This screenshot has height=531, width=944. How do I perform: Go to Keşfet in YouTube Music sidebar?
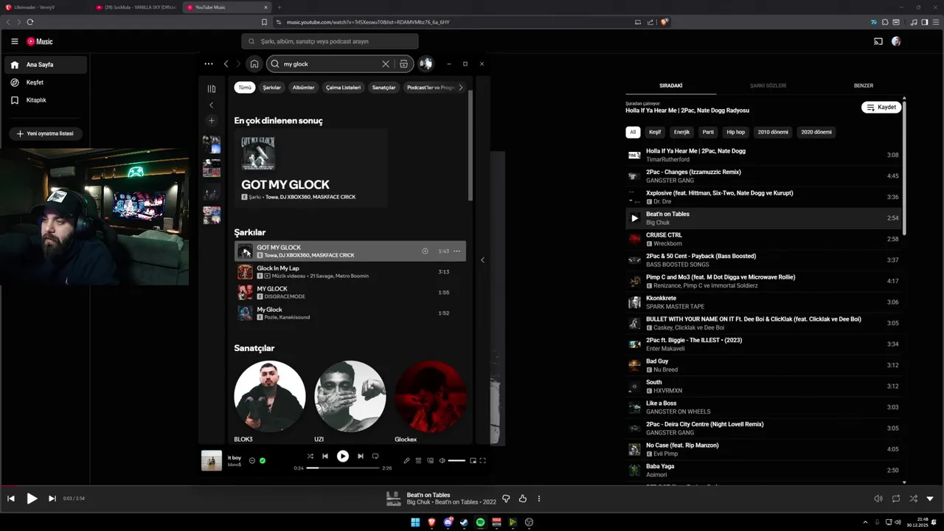(46, 83)
